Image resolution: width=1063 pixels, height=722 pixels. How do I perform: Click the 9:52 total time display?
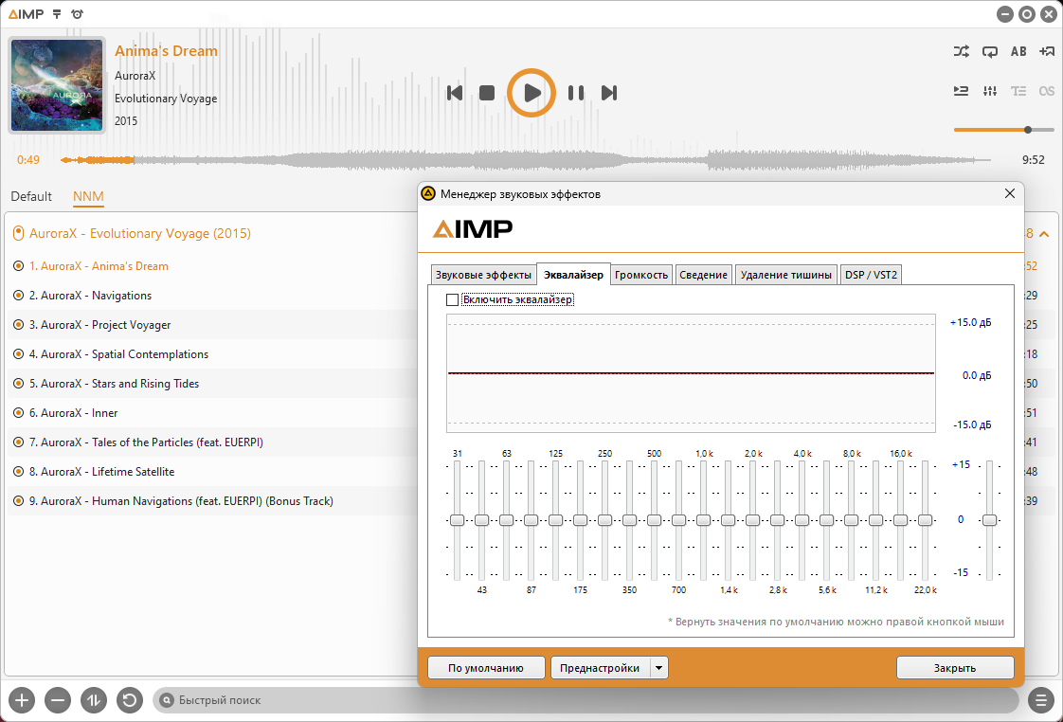tap(1034, 160)
